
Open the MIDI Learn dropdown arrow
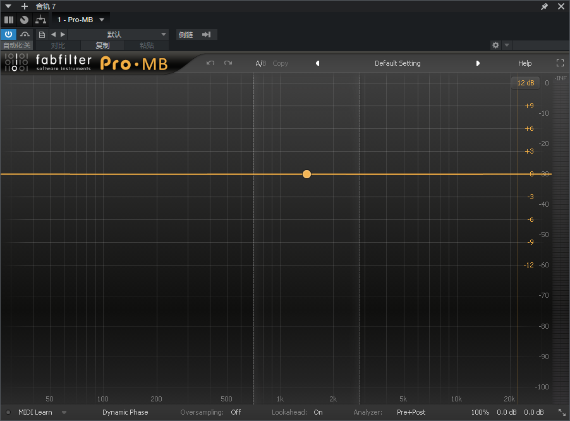click(x=64, y=412)
